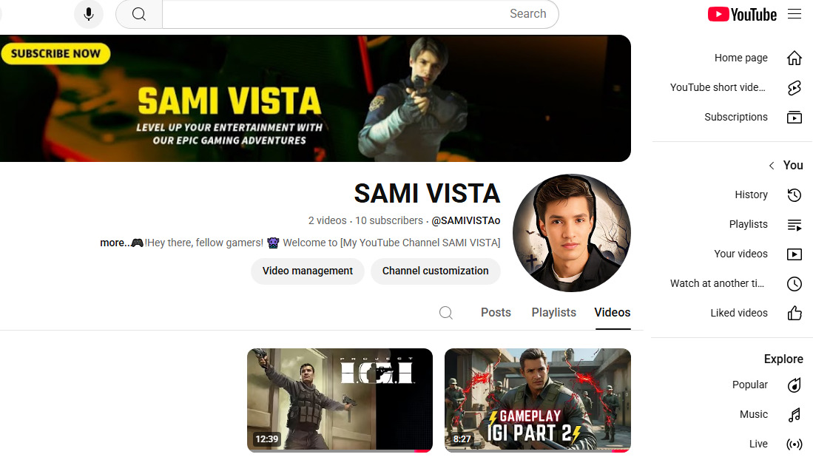Click the Video management button
Image resolution: width=813 pixels, height=460 pixels.
pos(308,271)
